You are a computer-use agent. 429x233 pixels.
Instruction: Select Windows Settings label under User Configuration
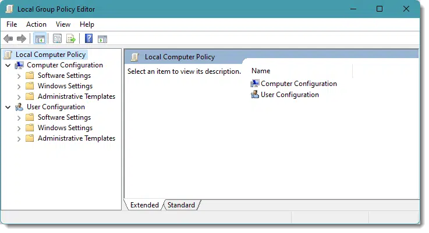pos(65,128)
